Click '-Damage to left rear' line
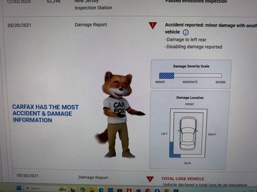Viewport: 257px width, 192px height. 185,40
